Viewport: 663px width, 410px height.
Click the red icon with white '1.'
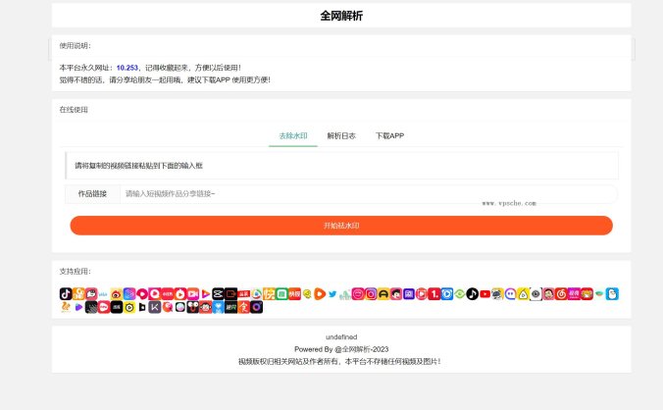434,293
